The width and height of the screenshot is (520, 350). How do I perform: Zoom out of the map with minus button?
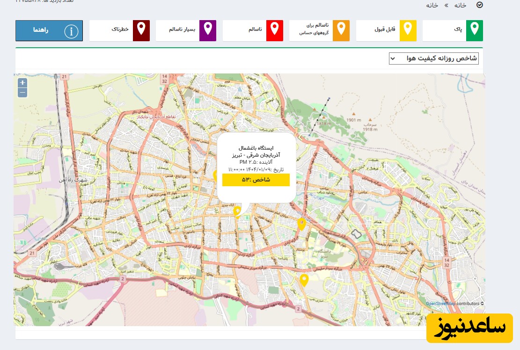point(22,93)
